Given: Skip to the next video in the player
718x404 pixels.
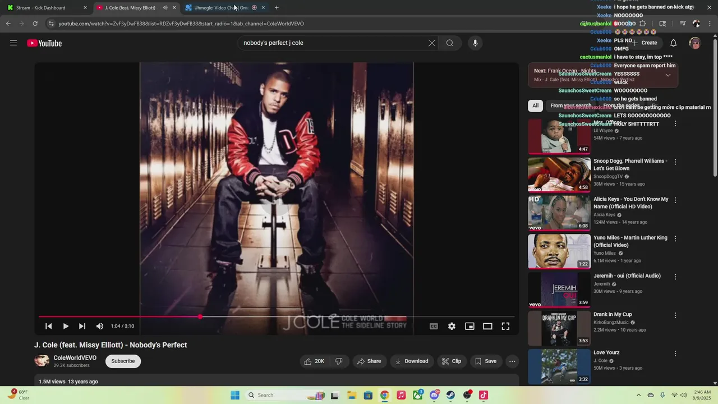Looking at the screenshot, I should pyautogui.click(x=82, y=326).
